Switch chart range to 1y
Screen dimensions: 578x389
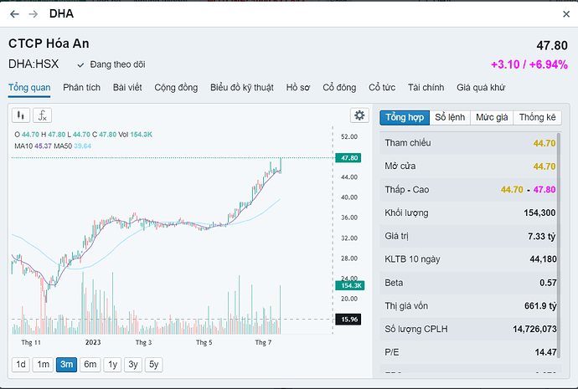pos(111,364)
